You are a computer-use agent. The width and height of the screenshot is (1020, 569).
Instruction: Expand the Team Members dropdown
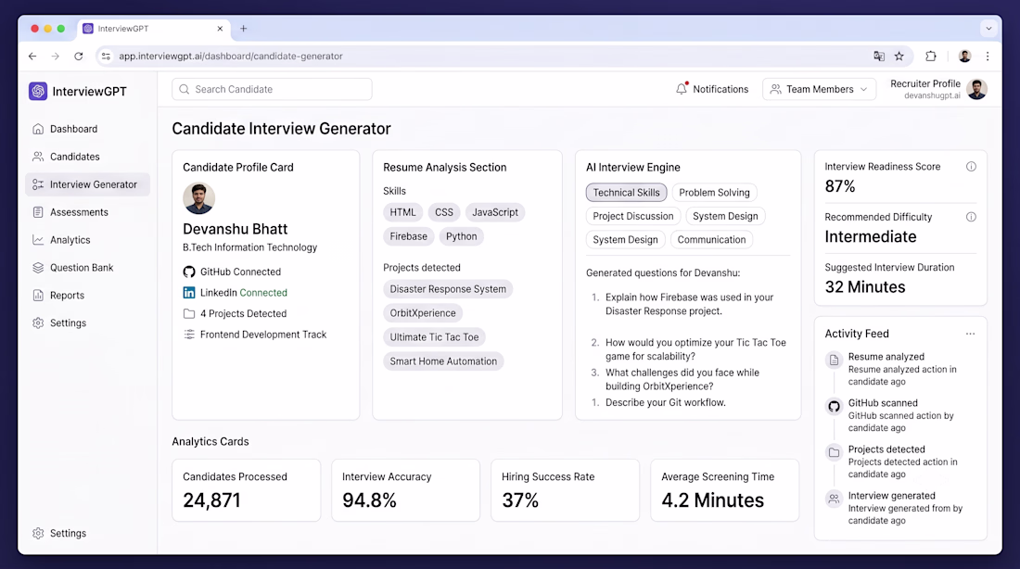tap(819, 89)
